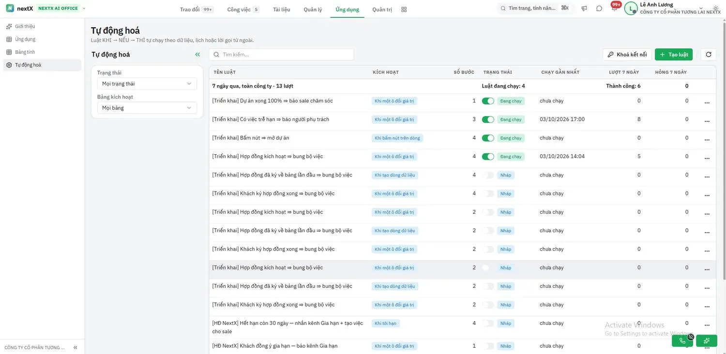
Task: Open more options for 'Hết hạn còn 30 ngày' rule
Action: coord(707,325)
